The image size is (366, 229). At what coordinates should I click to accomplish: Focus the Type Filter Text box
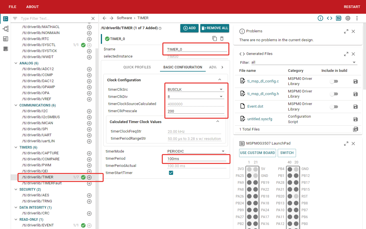point(54,18)
